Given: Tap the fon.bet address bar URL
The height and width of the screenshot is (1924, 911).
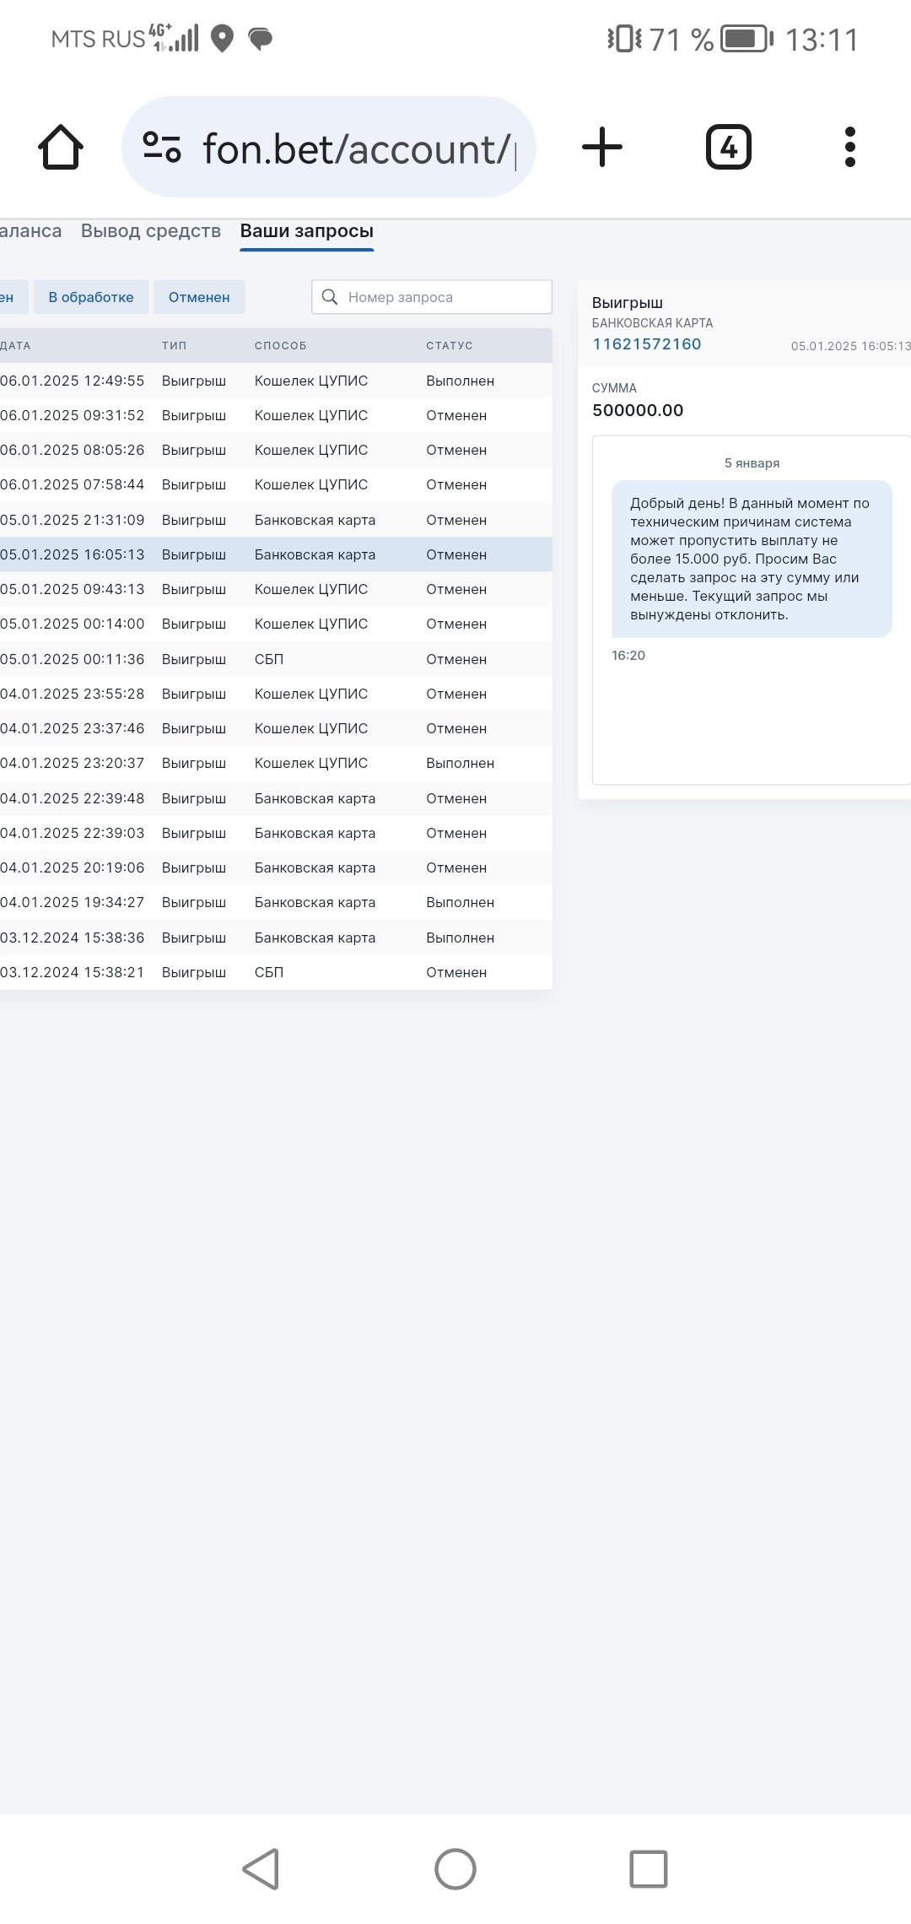Looking at the screenshot, I should point(354,149).
